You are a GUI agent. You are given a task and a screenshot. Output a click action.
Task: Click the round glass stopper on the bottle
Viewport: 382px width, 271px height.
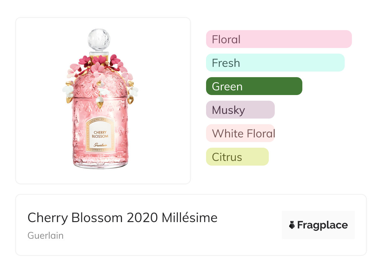pyautogui.click(x=99, y=40)
